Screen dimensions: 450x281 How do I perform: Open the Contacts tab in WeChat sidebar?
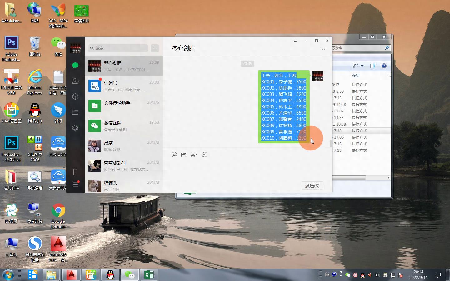75,81
